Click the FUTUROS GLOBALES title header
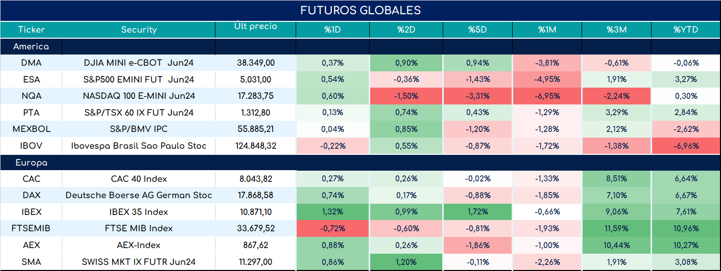 click(361, 11)
